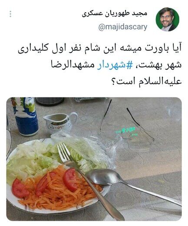Screen dimensions: 188x226
Task: Visit the @majidascary handle
Action: 123,27
